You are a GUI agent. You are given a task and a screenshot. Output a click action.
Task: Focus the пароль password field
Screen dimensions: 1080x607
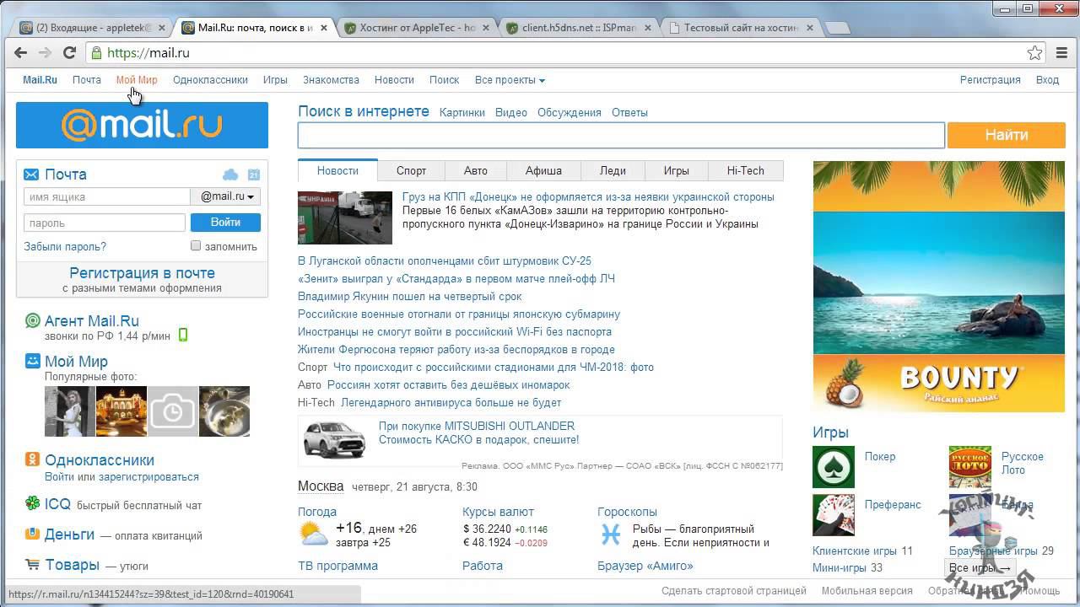[105, 223]
